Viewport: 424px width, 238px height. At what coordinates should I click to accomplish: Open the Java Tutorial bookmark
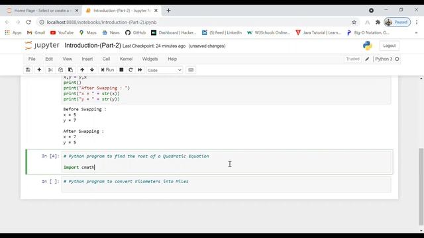pyautogui.click(x=318, y=32)
